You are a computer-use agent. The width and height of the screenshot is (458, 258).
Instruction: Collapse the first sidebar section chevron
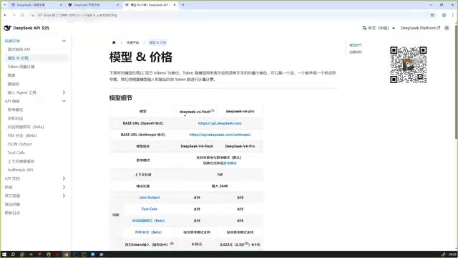64,41
